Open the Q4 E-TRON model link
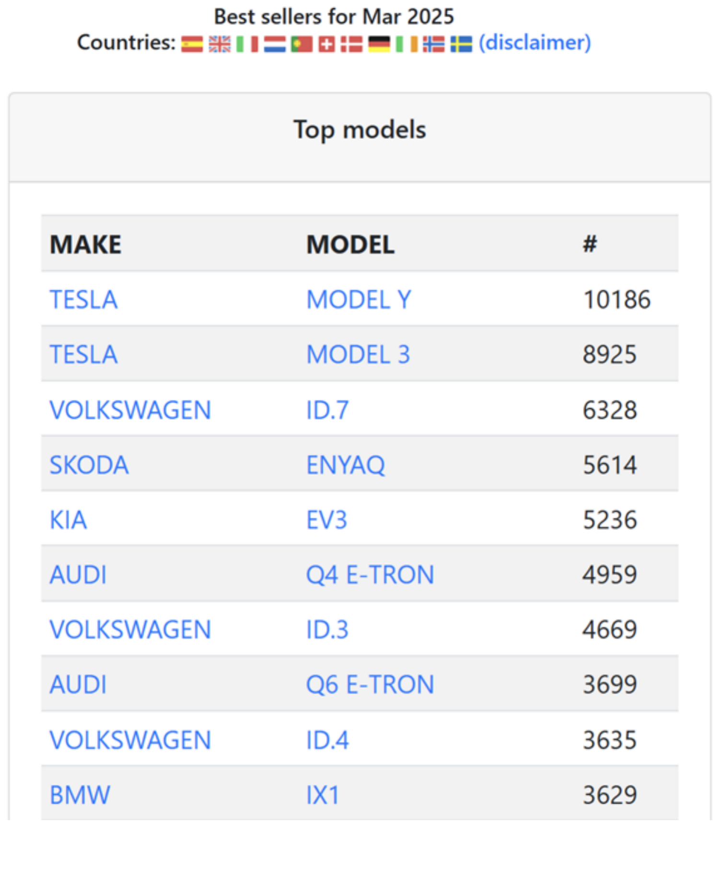The image size is (723, 872). [x=370, y=575]
